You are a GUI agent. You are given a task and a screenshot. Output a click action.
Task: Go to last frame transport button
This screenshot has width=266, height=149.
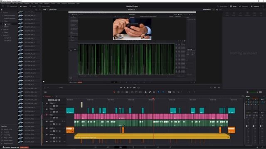134,88
